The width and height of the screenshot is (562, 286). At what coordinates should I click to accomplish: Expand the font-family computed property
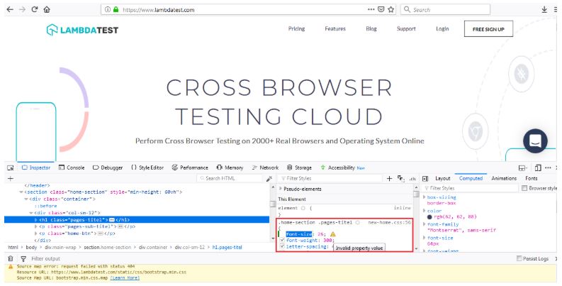pos(423,224)
